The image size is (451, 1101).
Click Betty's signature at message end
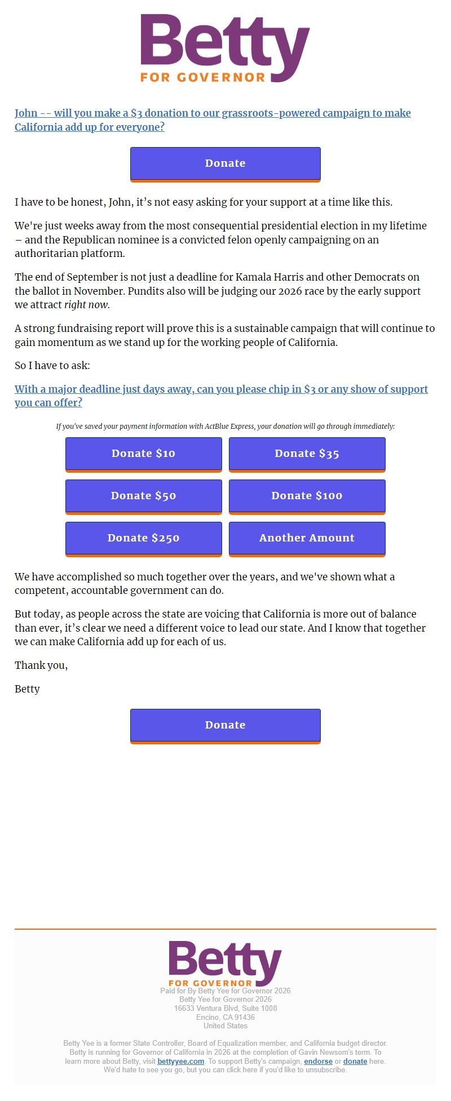click(x=26, y=689)
